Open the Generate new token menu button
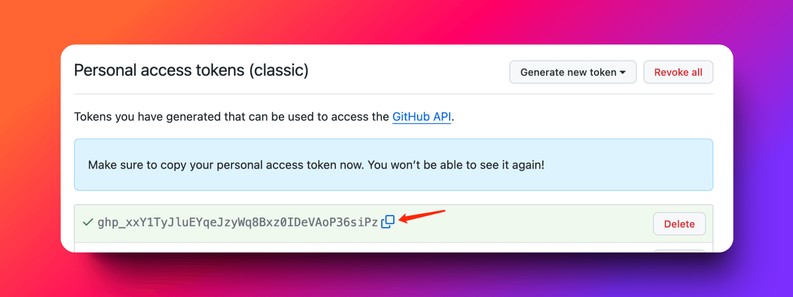 568,72
